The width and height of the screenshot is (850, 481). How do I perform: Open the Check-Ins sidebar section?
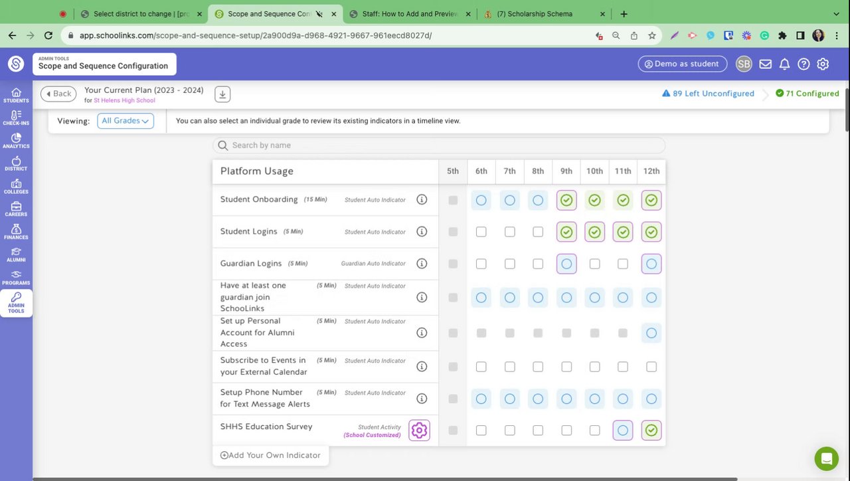tap(16, 118)
